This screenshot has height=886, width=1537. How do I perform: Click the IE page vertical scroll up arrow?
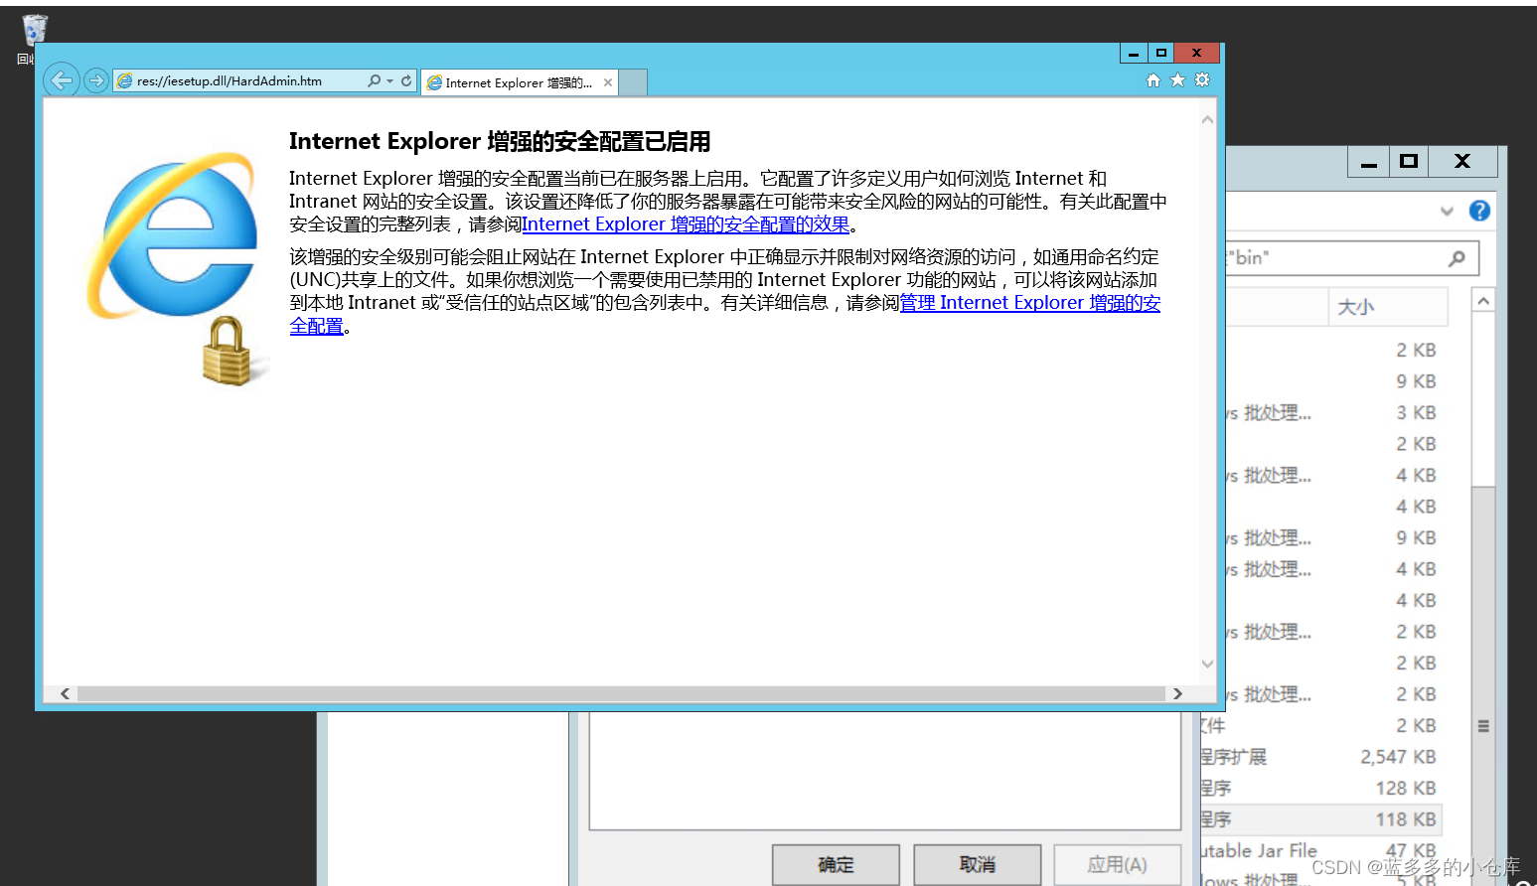pos(1207,120)
